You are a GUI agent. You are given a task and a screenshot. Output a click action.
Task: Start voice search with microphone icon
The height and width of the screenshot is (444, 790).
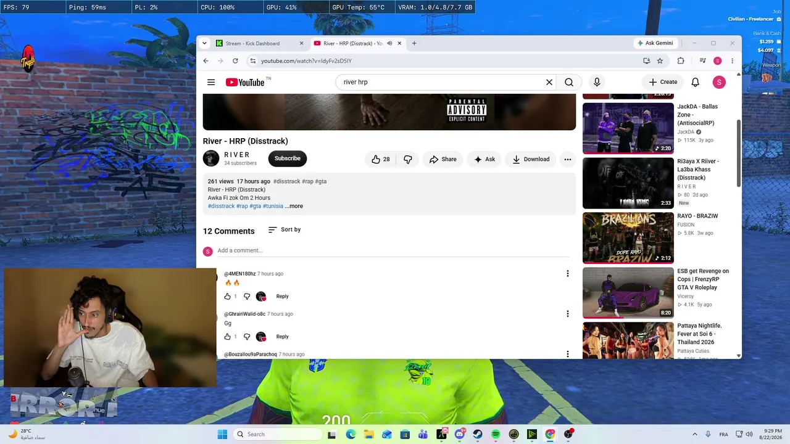(x=597, y=82)
